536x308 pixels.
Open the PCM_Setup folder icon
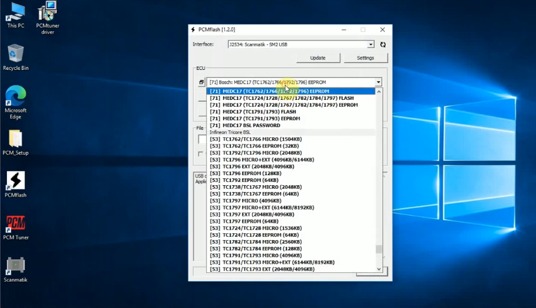point(16,143)
